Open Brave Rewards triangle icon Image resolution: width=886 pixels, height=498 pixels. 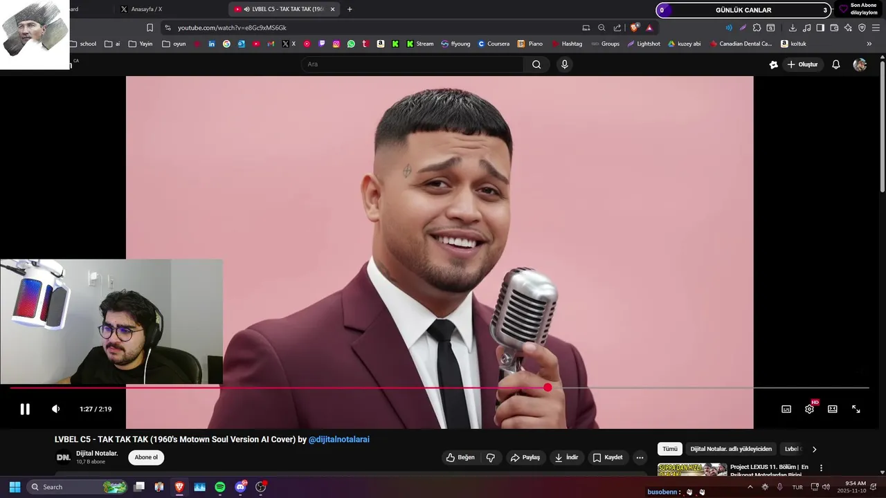point(649,28)
